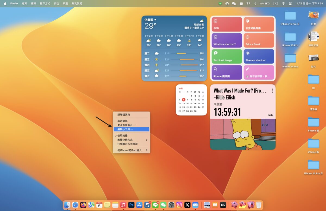Click the AirPods icon in the menu bar

(x=248, y=4)
